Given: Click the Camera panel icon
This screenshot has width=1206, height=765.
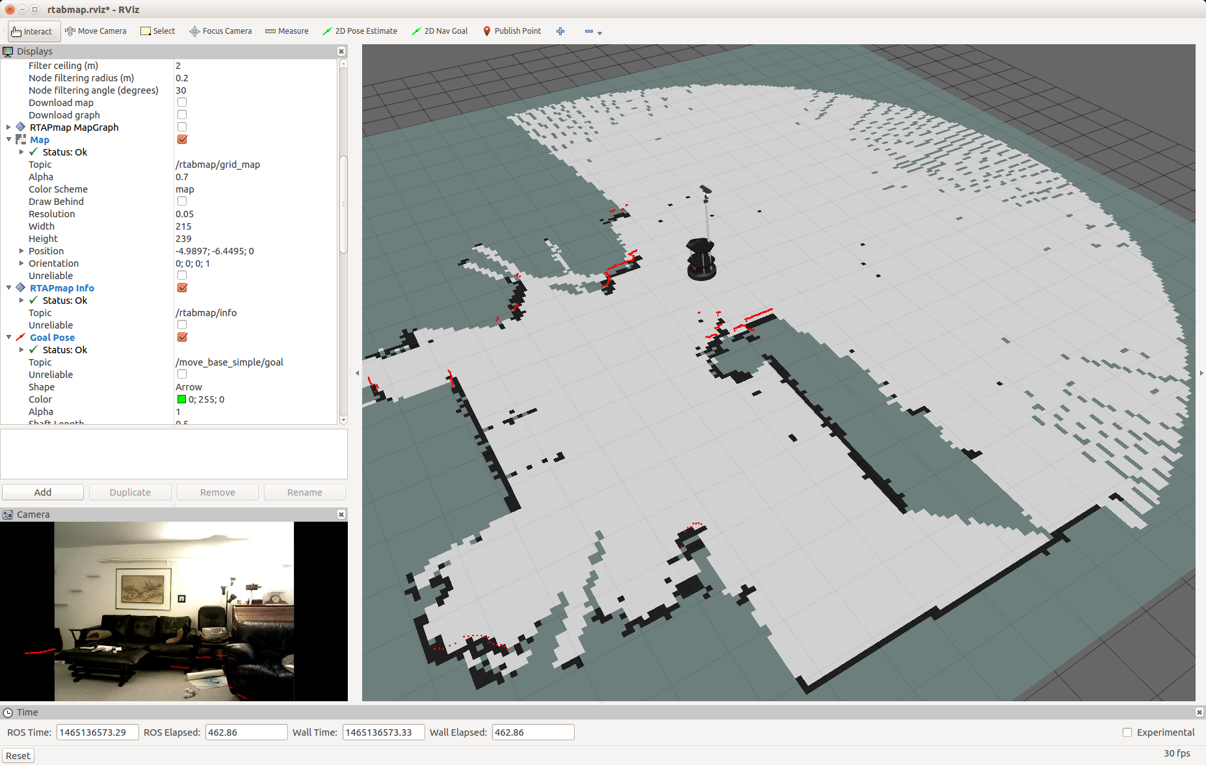Looking at the screenshot, I should point(8,515).
